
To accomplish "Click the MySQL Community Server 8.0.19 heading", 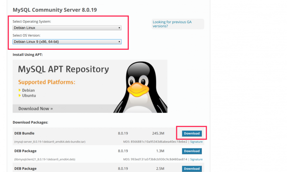I will 55,10.
